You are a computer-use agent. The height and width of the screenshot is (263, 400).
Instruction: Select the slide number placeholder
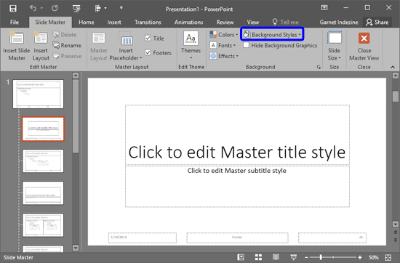[332, 238]
